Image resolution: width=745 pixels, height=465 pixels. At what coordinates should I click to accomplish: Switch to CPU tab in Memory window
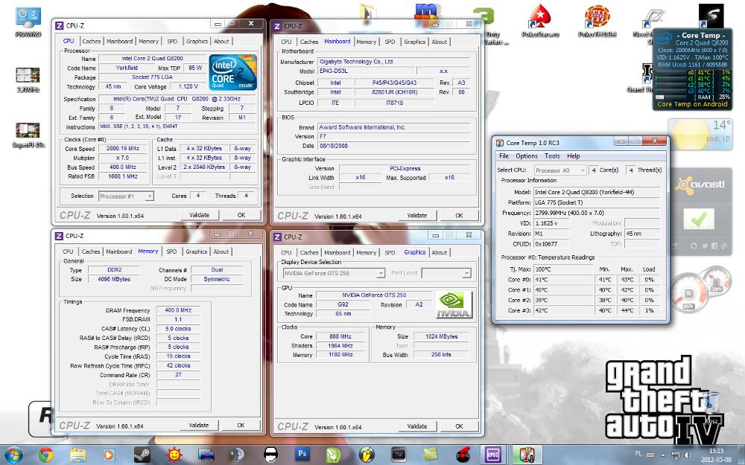tap(68, 251)
